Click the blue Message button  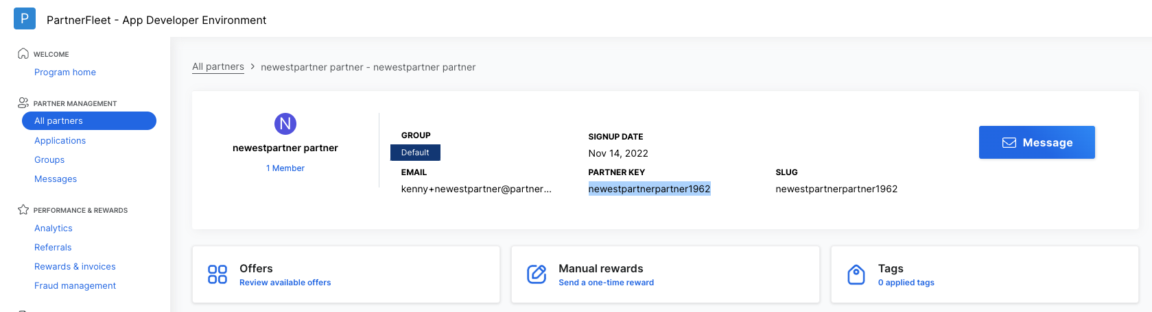1037,142
